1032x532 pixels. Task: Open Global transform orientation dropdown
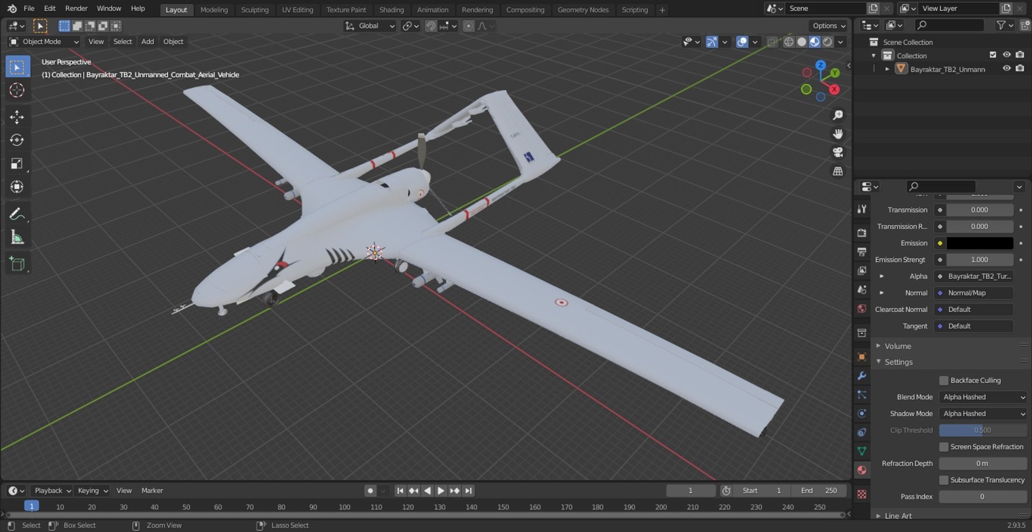[370, 26]
